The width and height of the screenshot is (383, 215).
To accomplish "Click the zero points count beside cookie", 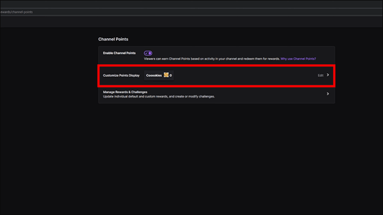I will point(170,75).
